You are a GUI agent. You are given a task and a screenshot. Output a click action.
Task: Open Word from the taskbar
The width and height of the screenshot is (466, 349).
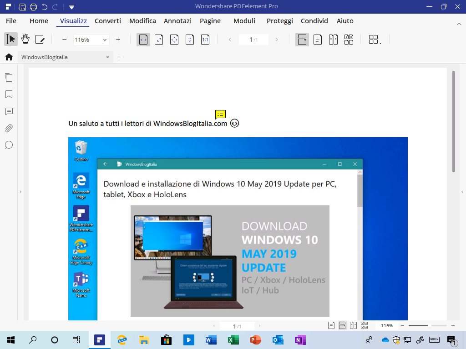(211, 340)
